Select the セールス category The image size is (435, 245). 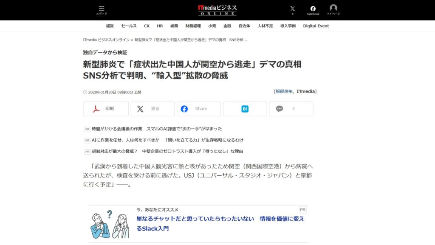[128, 26]
